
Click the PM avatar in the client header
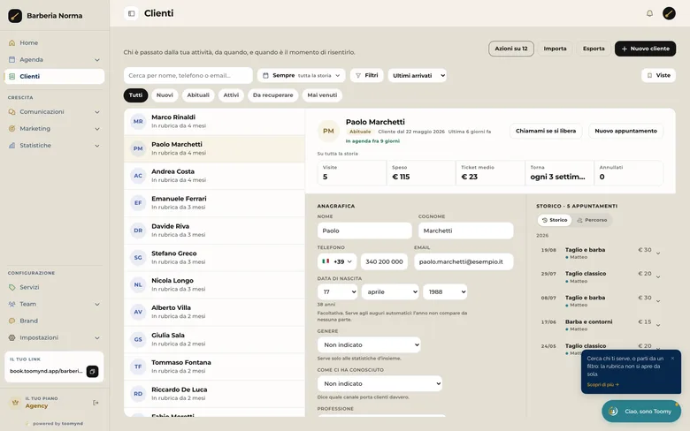point(328,131)
